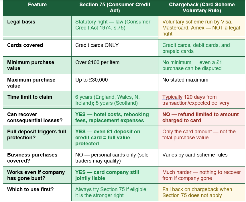Click the 'Can recover consequential losses?' label
The width and height of the screenshot is (246, 202).
tap(35, 117)
